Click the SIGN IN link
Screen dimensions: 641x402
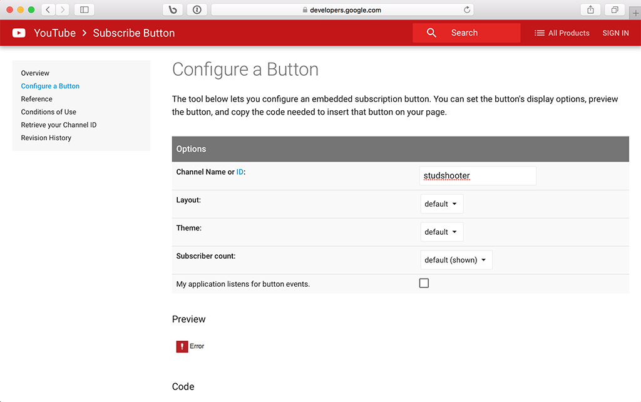[615, 33]
